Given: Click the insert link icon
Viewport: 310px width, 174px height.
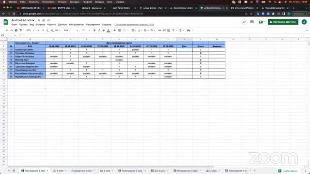Looking at the screenshot, I should [x=159, y=30].
